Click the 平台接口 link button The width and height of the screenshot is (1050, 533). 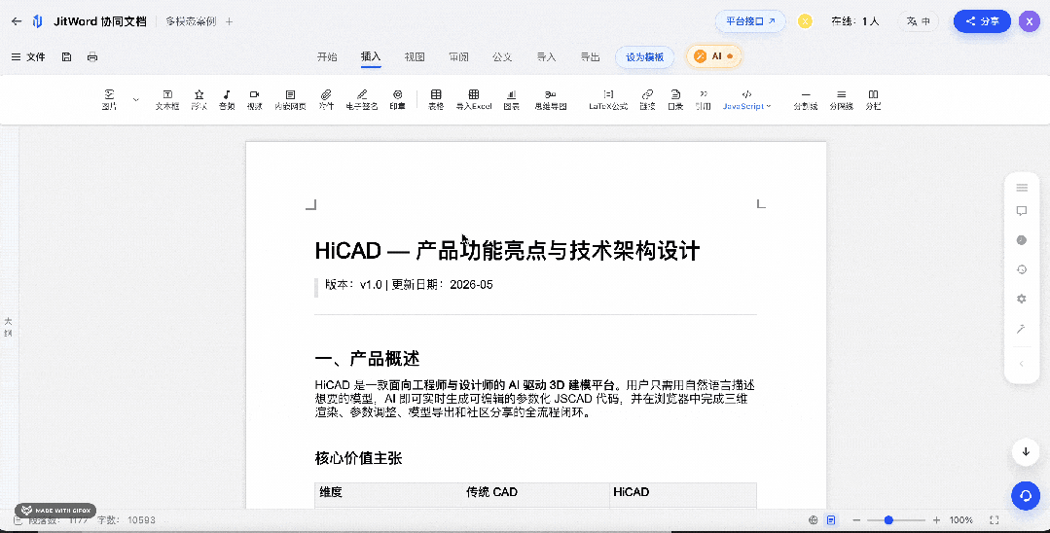(750, 21)
